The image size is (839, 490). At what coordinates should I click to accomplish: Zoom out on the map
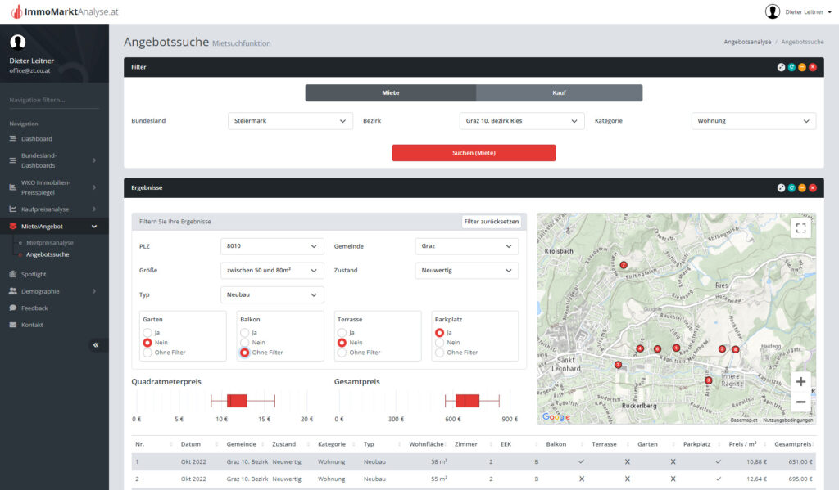(800, 402)
